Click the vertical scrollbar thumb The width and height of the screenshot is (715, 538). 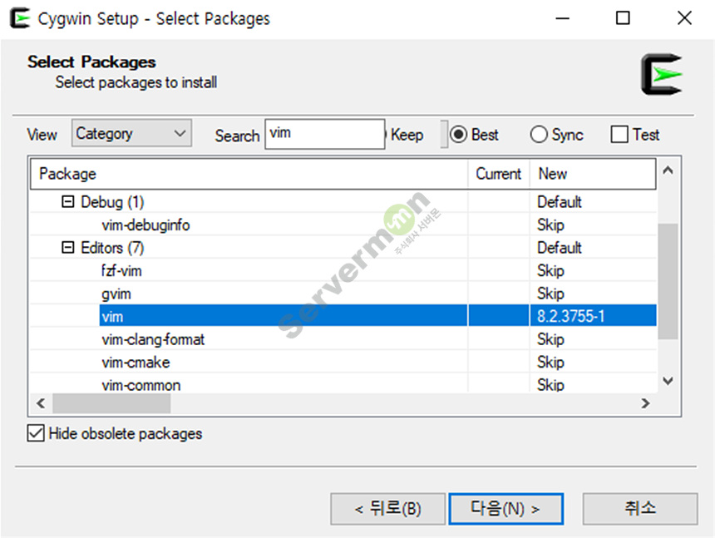pyautogui.click(x=668, y=281)
